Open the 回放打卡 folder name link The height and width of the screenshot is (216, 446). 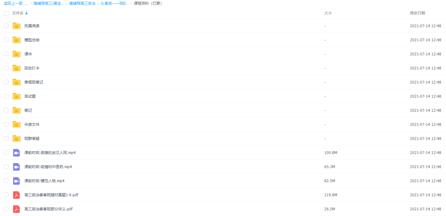32,68
